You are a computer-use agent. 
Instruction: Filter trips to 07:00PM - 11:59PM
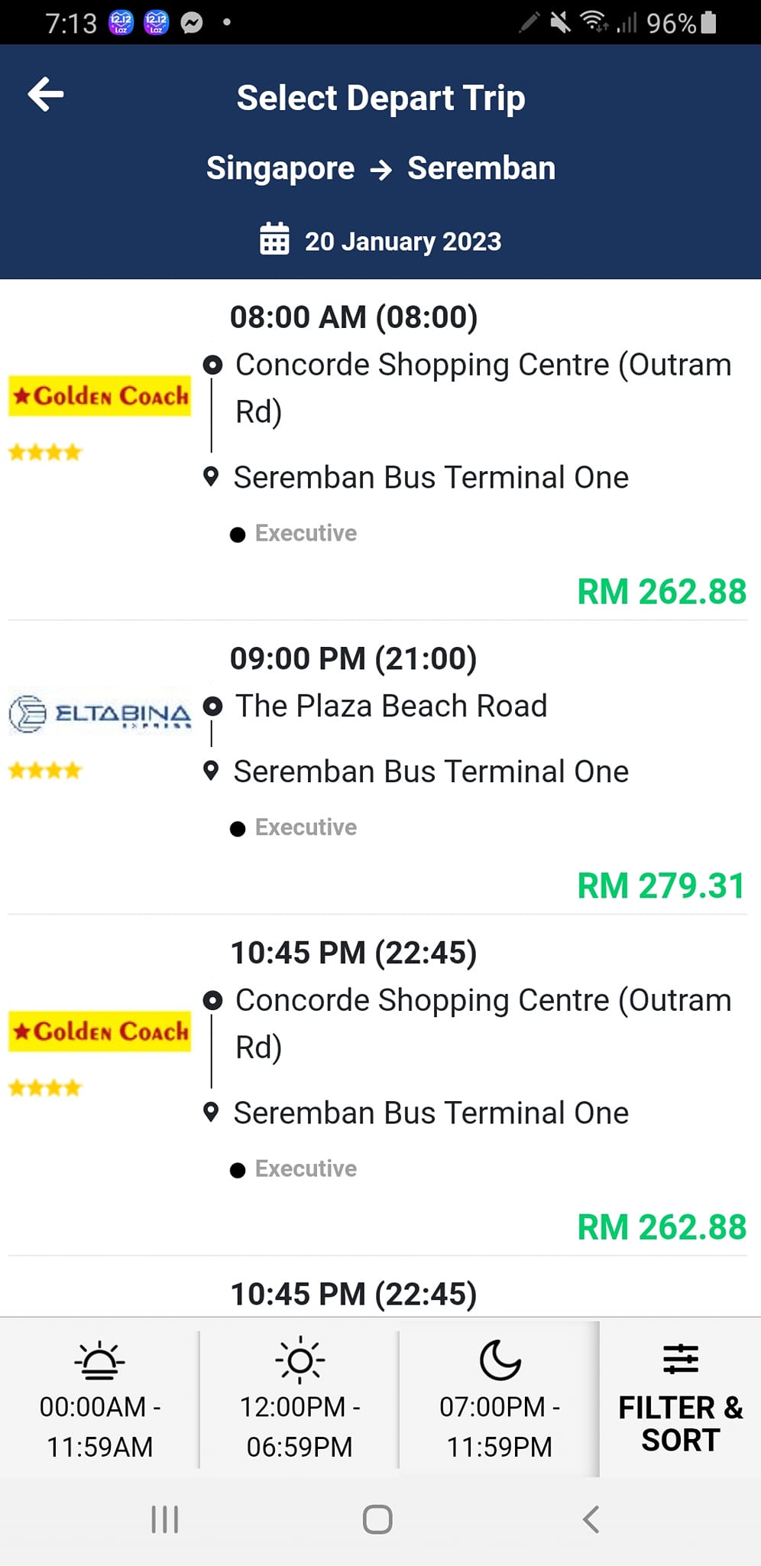coord(500,1426)
